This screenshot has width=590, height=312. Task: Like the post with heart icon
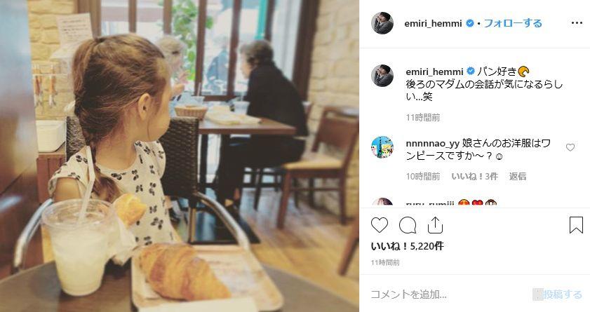point(380,225)
